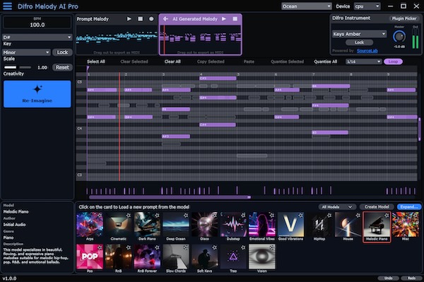Click Select All in the editor toolbar

pyautogui.click(x=95, y=61)
